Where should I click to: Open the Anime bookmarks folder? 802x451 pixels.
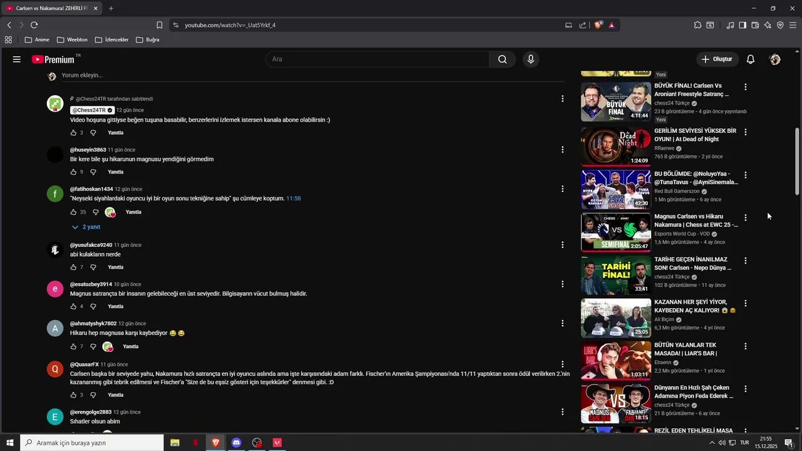pyautogui.click(x=37, y=39)
